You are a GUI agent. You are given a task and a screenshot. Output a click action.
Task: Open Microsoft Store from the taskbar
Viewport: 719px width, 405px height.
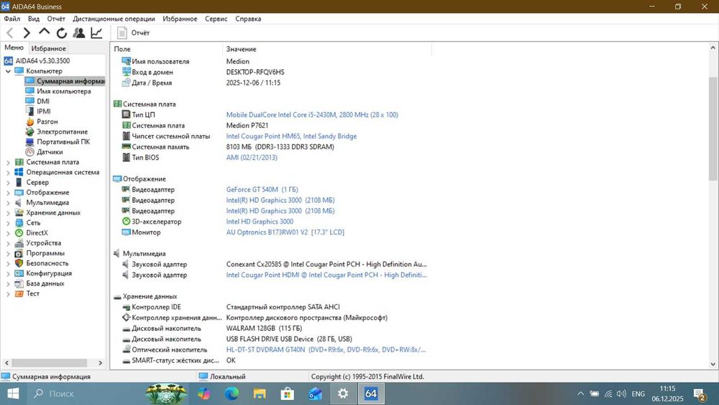[287, 393]
